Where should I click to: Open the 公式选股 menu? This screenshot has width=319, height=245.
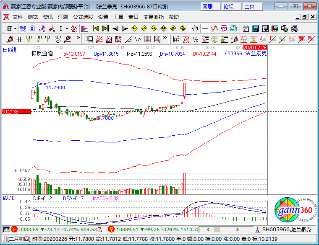point(83,17)
